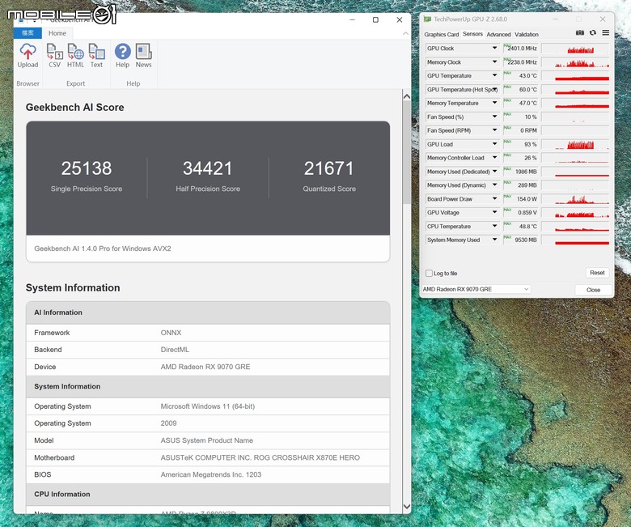Click the Geekbench AI 1.4.0 Pro version text

coord(103,249)
